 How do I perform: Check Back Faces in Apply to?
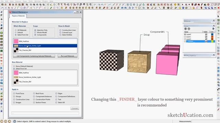34,93
